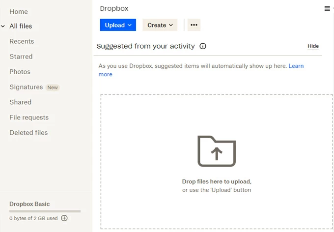Go to Home in the sidebar
The width and height of the screenshot is (334, 232).
click(x=19, y=11)
